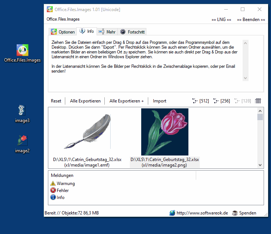
Task: Click the [128] size tree icon
Action: pyautogui.click(x=237, y=101)
